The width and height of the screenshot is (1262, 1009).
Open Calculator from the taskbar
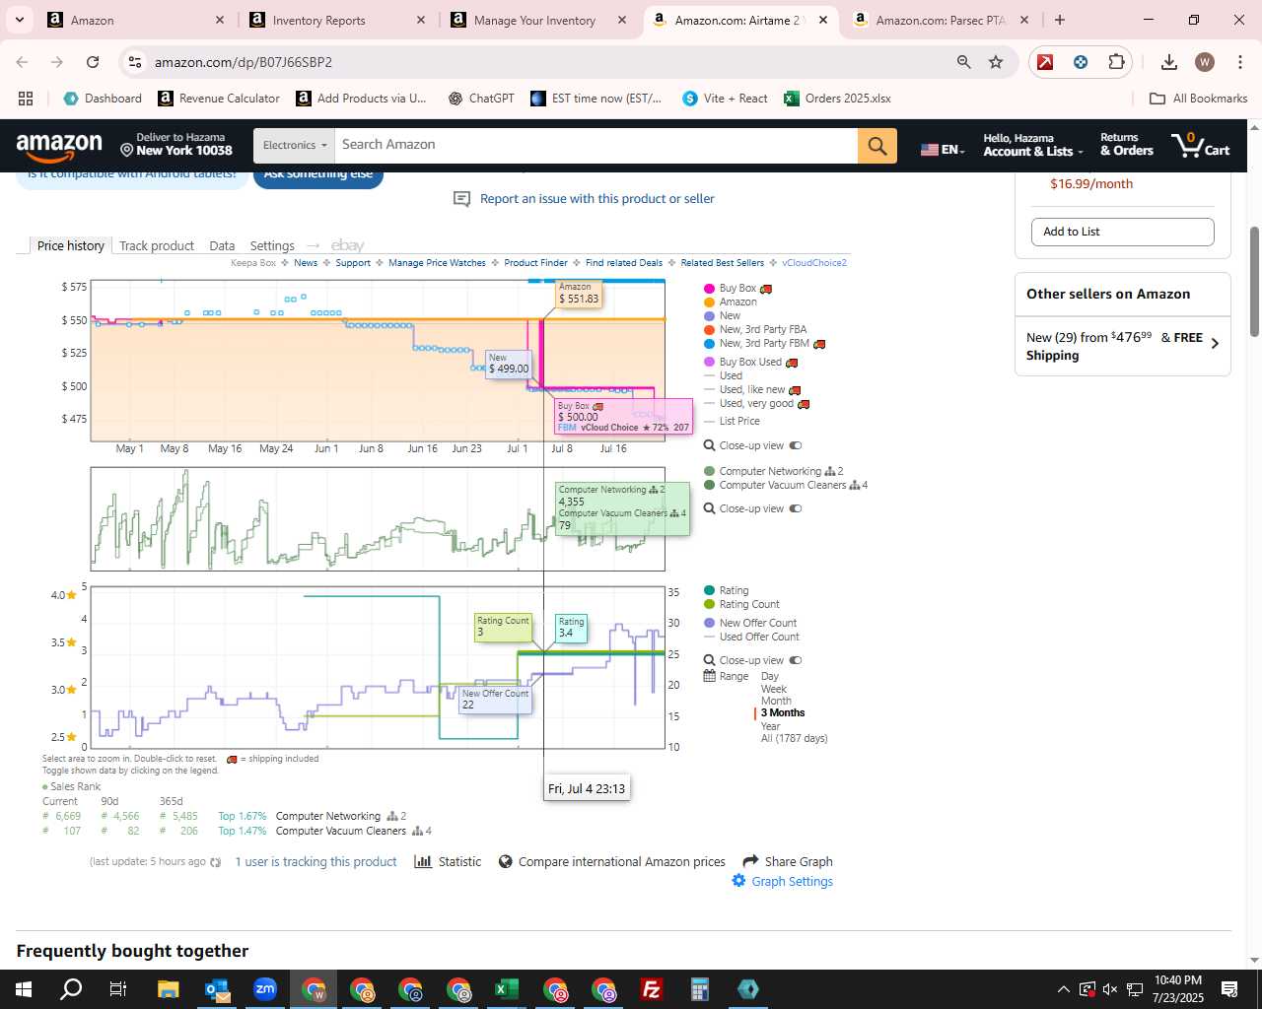point(700,989)
